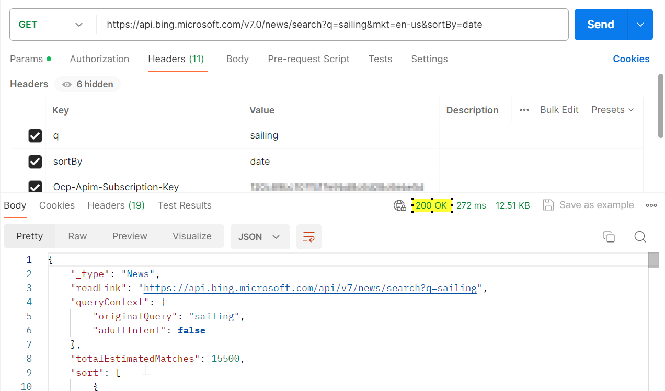
Task: Click the totalEstimatedMatches value 15500
Action: click(x=225, y=359)
